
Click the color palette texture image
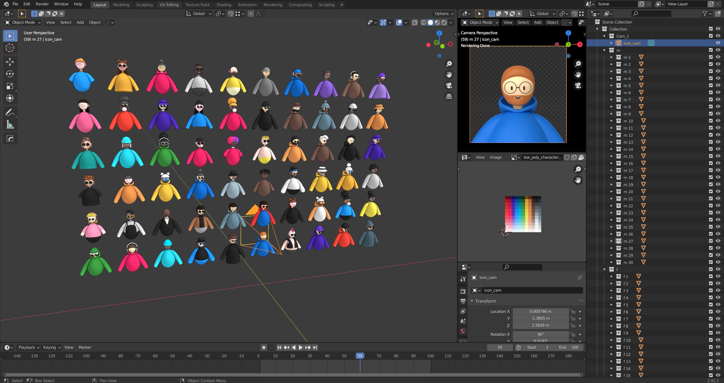pos(523,214)
